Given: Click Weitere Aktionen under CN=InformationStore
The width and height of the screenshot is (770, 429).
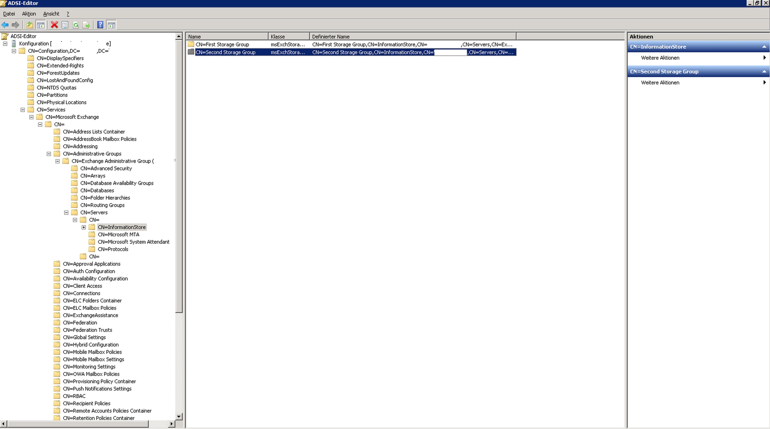Looking at the screenshot, I should 660,58.
